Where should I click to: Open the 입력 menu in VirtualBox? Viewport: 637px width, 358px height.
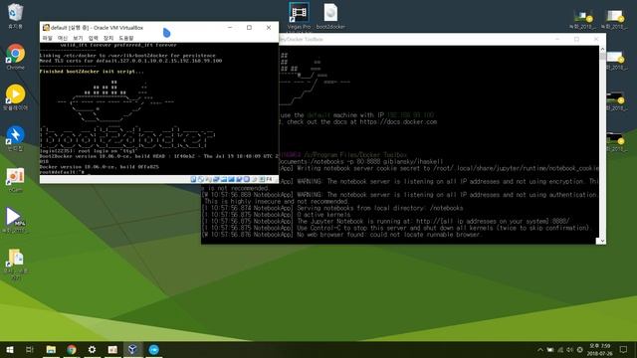point(93,38)
